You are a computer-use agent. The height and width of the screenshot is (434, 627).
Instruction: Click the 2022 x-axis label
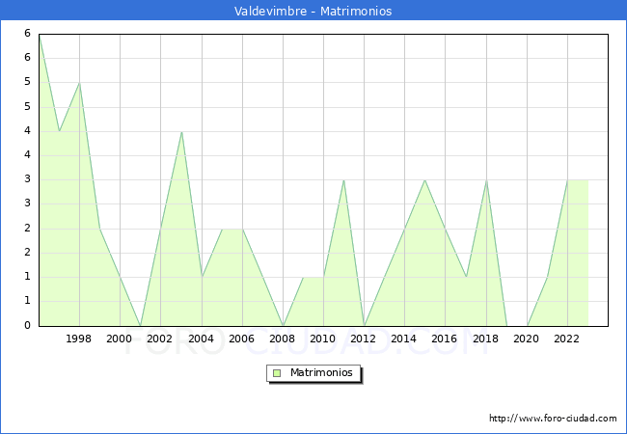pyautogui.click(x=566, y=339)
